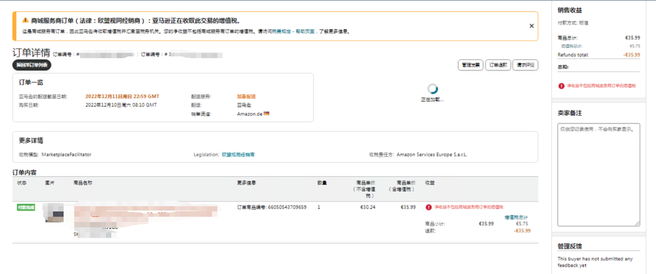Focus the 卖家备注 seller notes text box
This screenshot has height=274, width=656.
pyautogui.click(x=599, y=174)
